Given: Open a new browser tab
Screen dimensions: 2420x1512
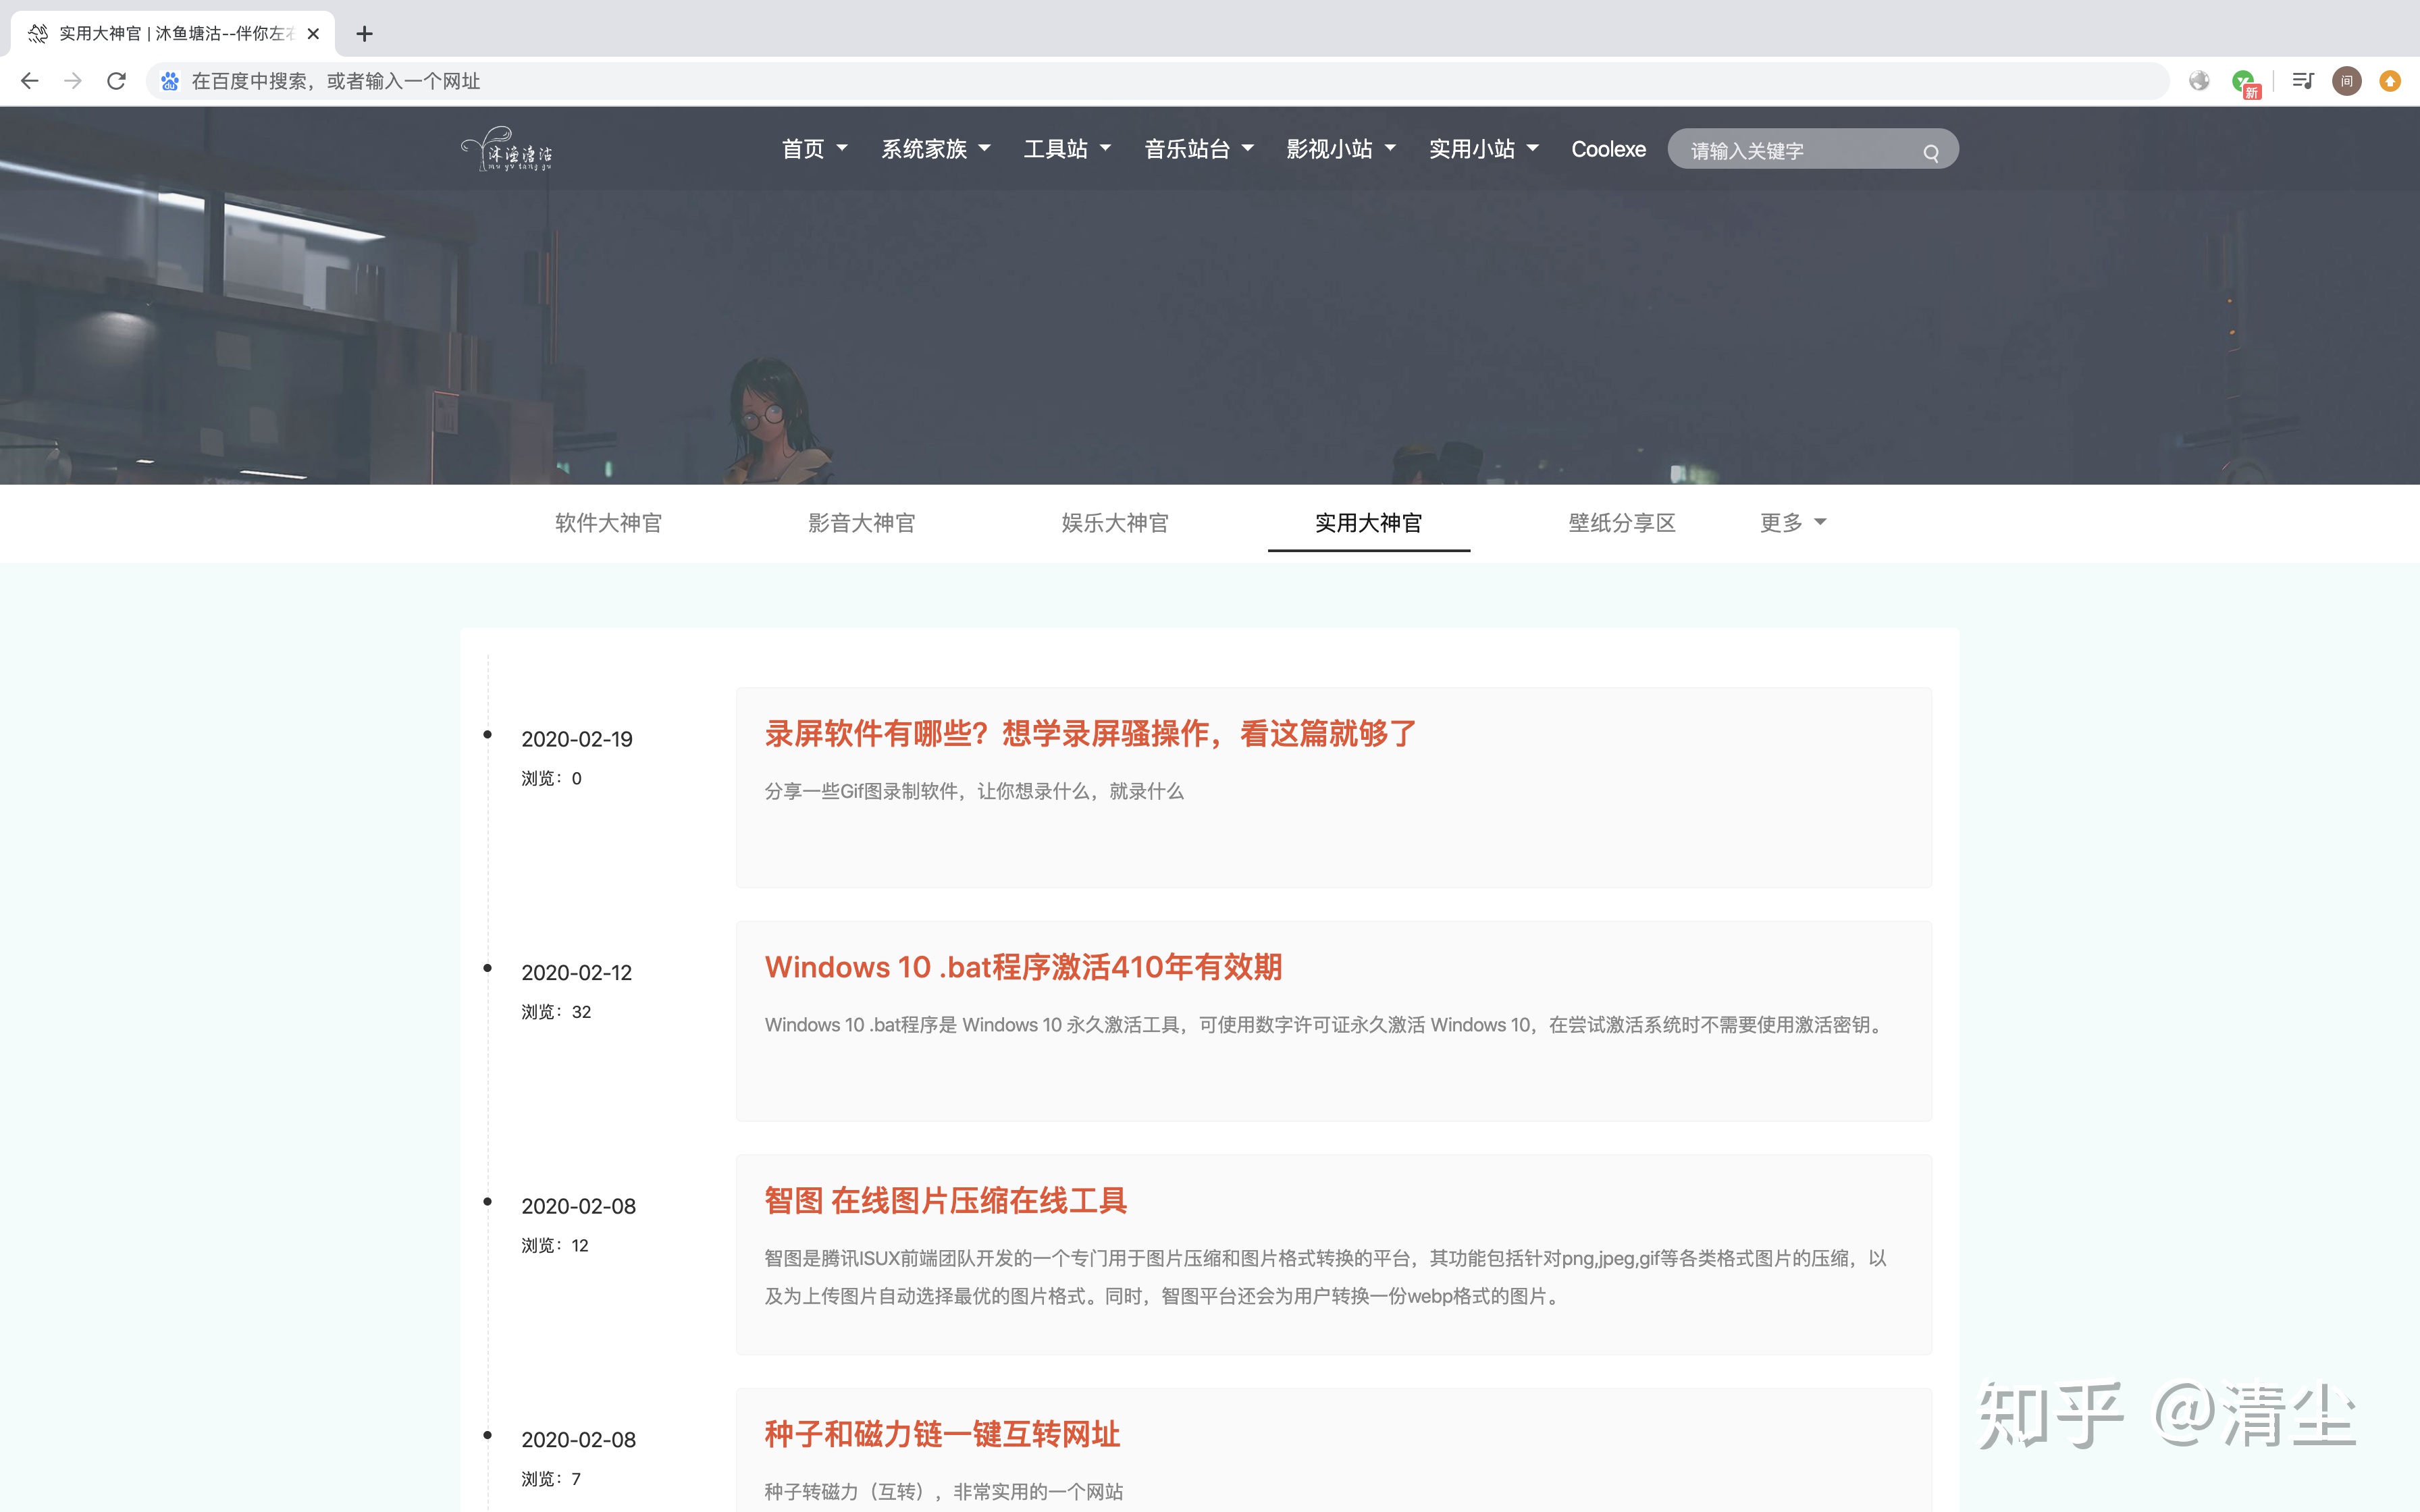Looking at the screenshot, I should (x=365, y=34).
